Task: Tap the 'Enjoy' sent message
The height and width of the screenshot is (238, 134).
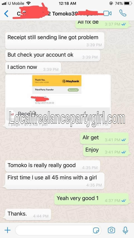Action: 106,151
